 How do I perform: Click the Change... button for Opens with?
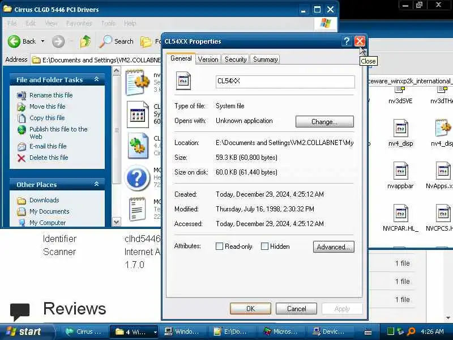[x=324, y=122]
